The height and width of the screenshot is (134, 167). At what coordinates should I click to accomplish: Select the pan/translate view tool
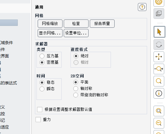pos(159,57)
